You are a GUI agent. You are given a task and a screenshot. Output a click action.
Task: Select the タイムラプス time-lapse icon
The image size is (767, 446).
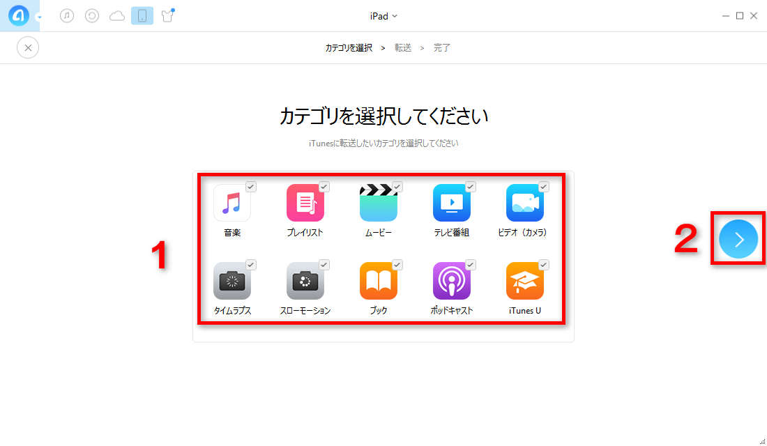(232, 281)
